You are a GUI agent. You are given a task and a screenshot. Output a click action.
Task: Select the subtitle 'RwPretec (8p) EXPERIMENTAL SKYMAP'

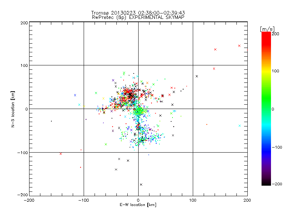pos(138,17)
